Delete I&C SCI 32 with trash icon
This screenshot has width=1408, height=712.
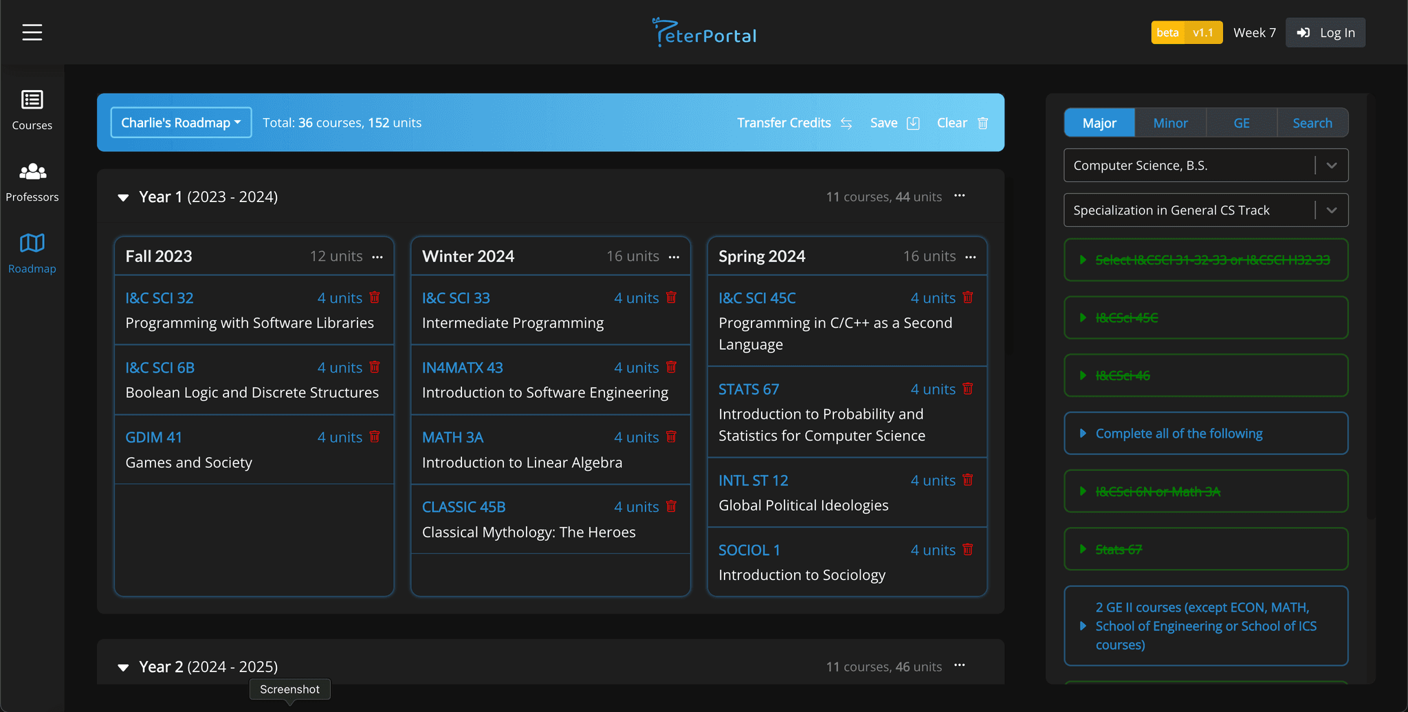[x=375, y=298]
